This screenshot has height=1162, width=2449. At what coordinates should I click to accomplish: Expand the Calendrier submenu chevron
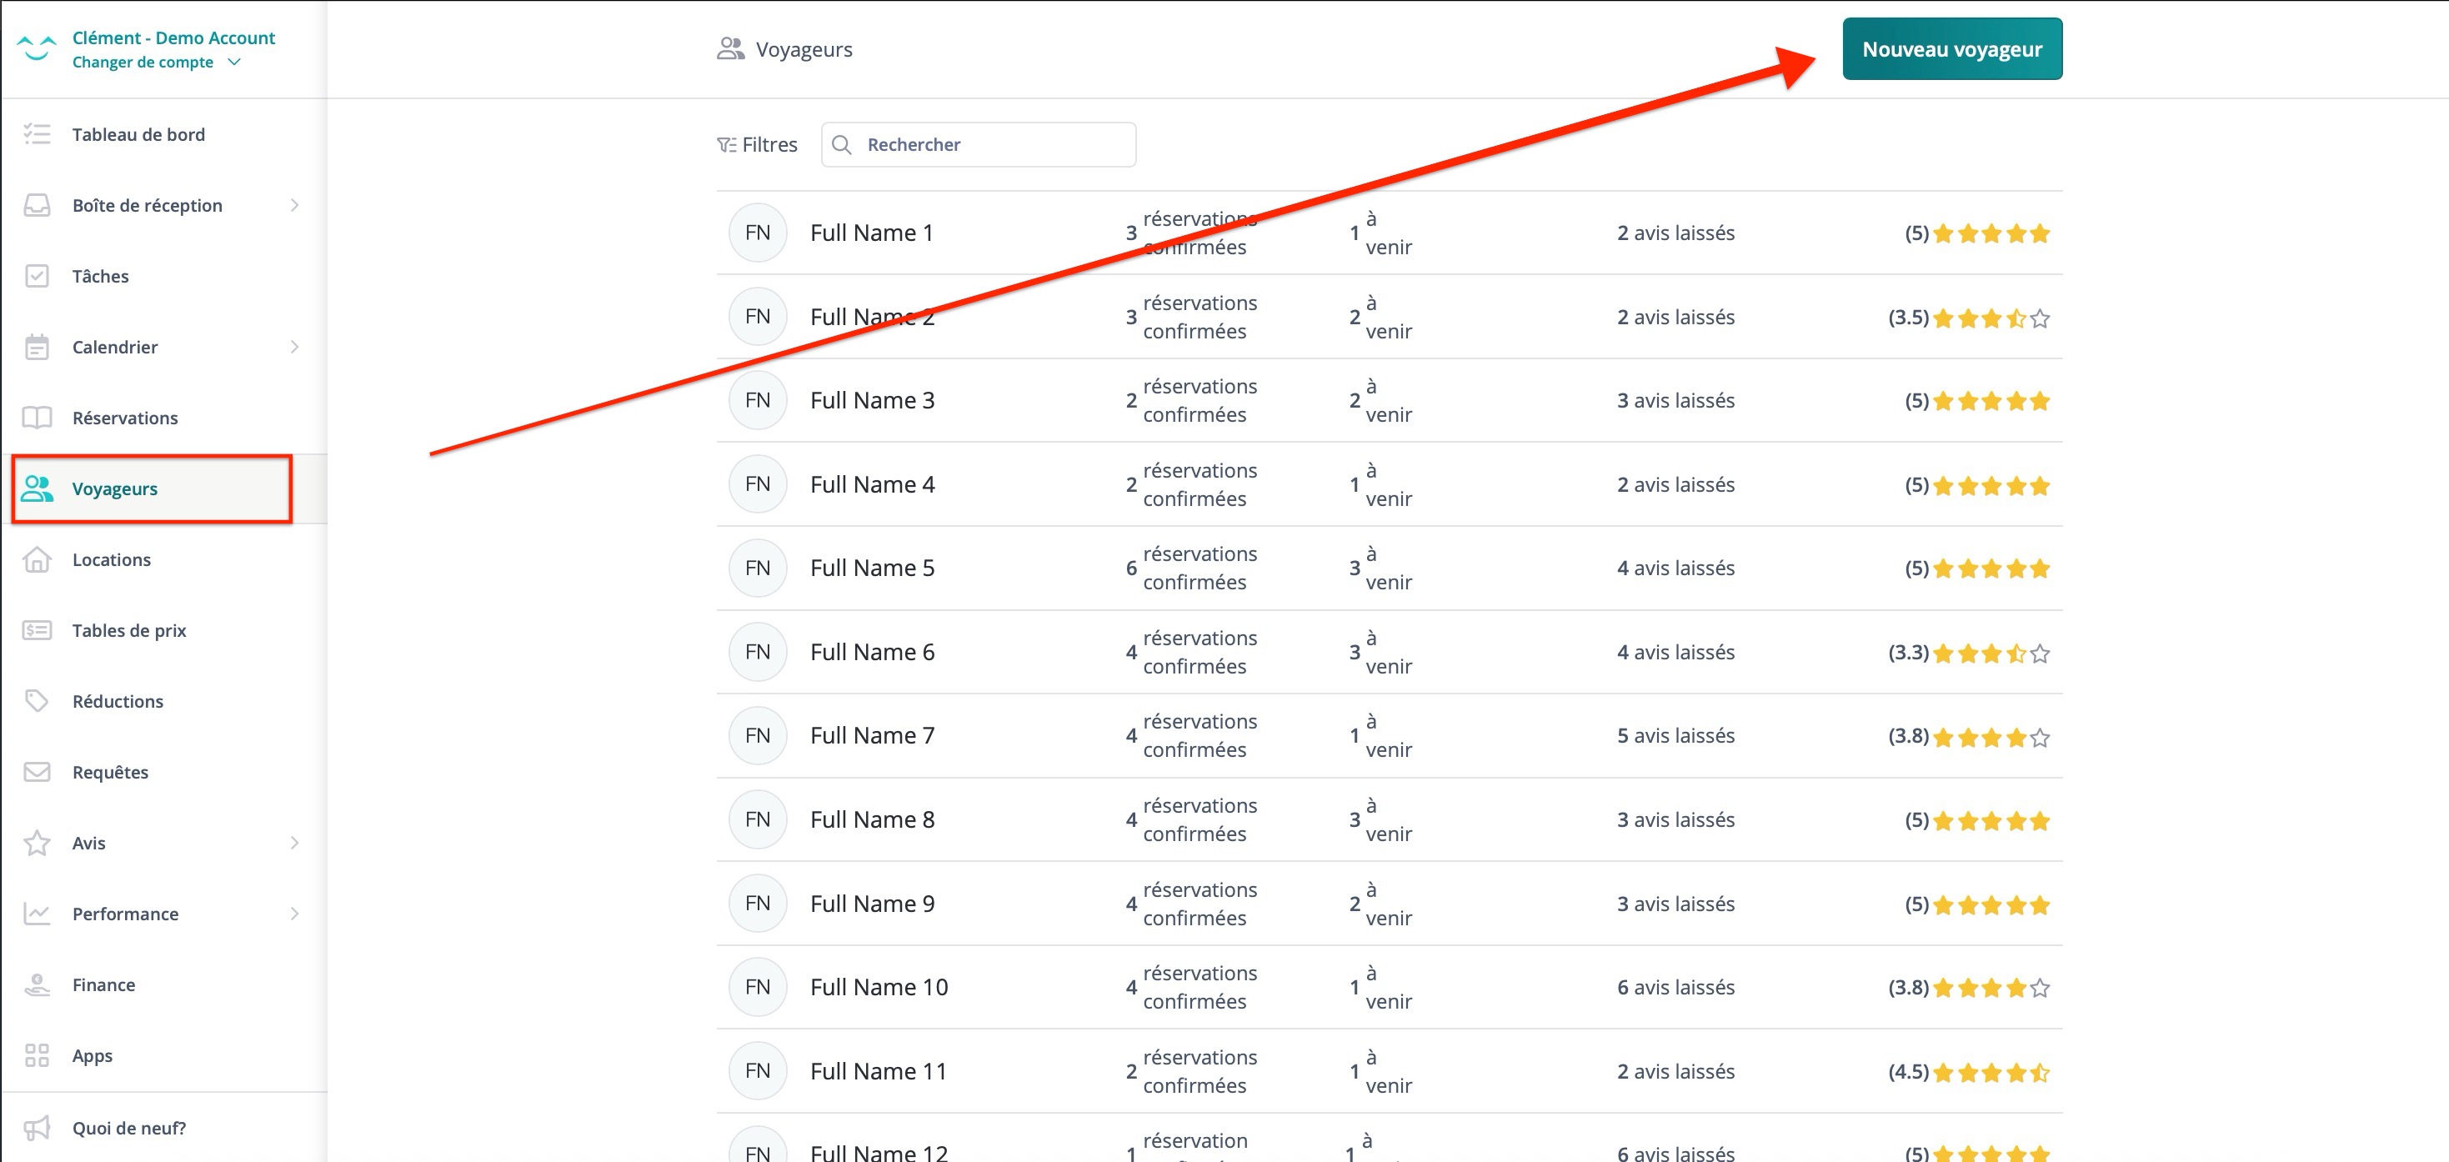point(293,347)
